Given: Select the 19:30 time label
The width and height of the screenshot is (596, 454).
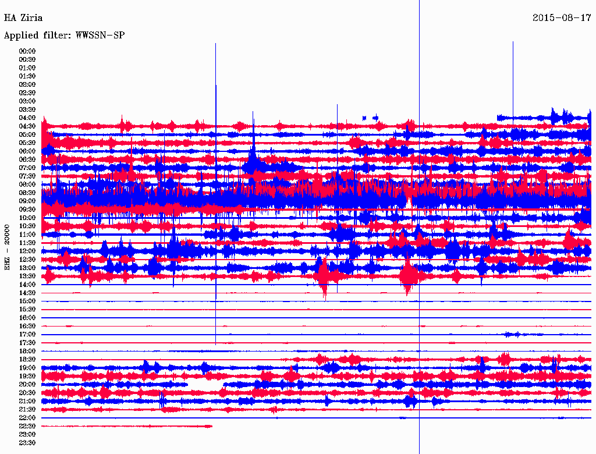Looking at the screenshot, I should coord(27,377).
